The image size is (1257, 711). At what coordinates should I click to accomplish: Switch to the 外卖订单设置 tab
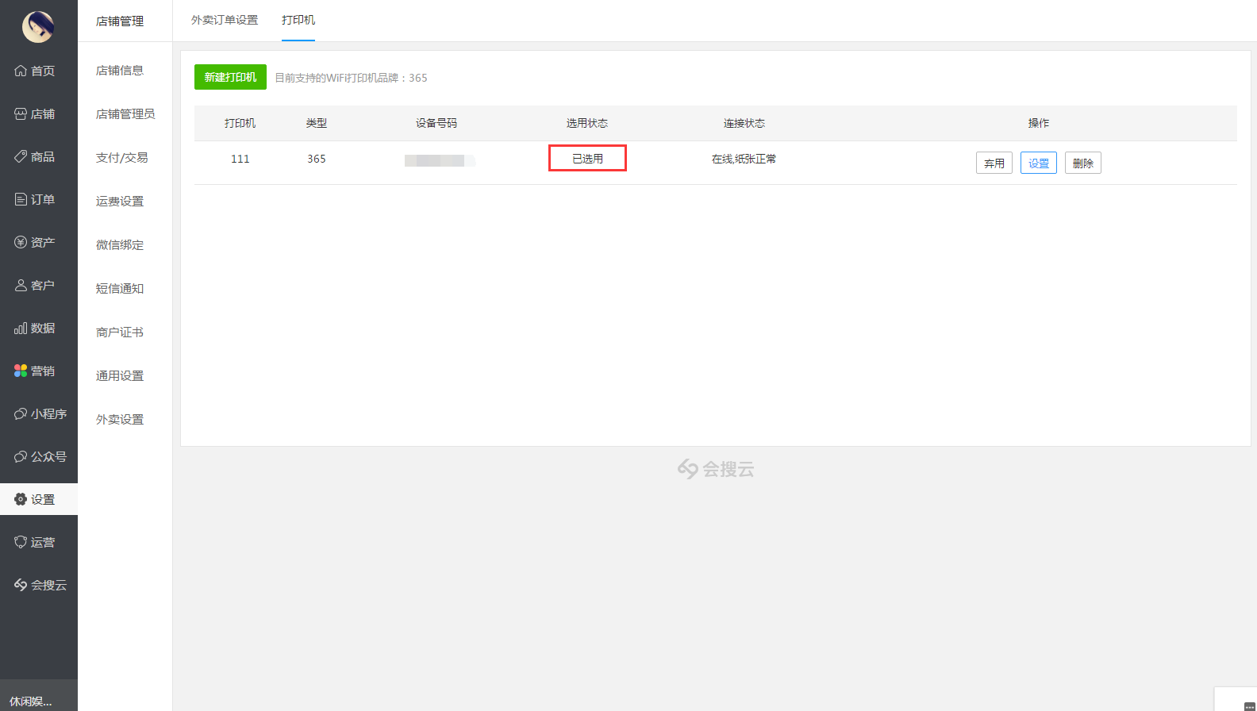225,20
